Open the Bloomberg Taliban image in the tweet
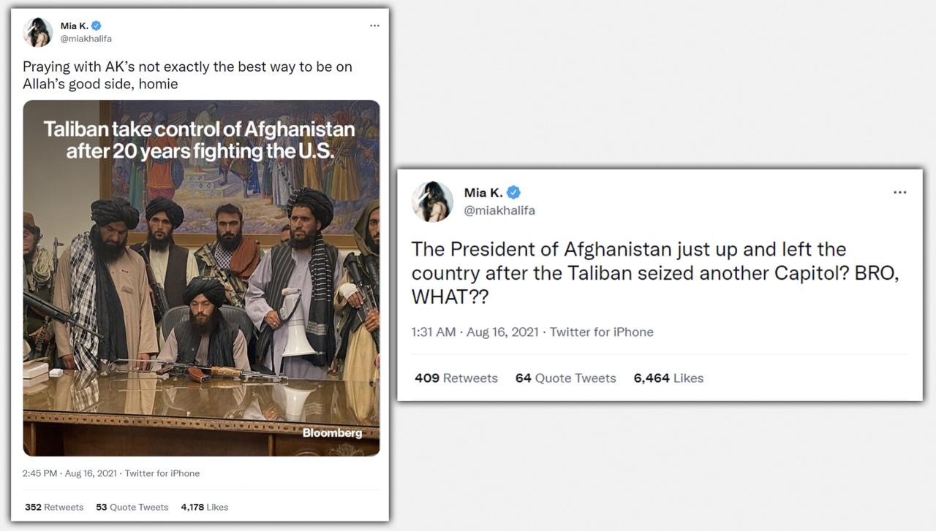This screenshot has height=531, width=936. pyautogui.click(x=201, y=278)
